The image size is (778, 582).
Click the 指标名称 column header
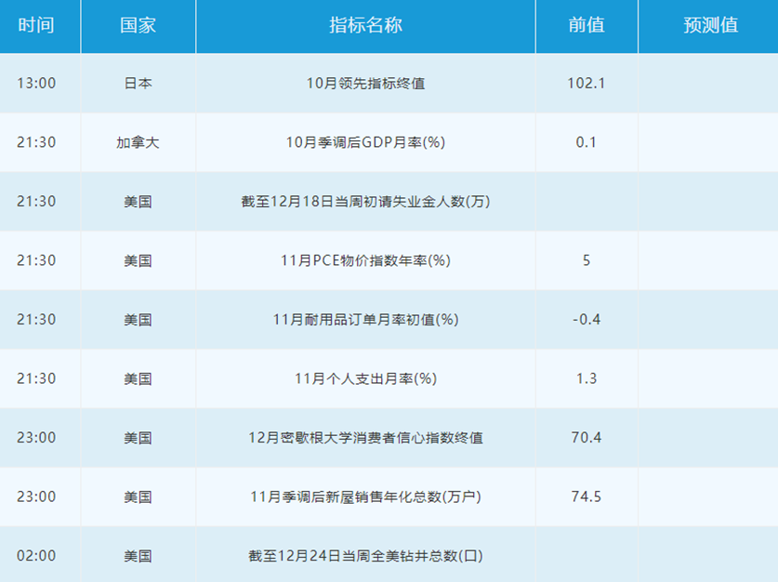pos(365,25)
